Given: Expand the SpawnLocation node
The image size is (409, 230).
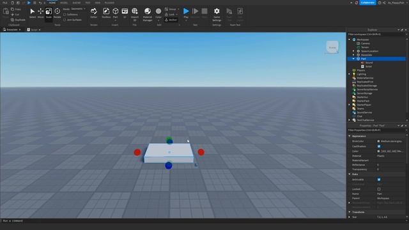Looking at the screenshot, I should click(353, 51).
